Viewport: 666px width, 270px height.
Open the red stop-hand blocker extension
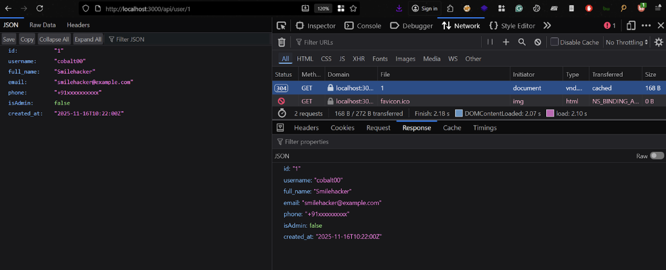click(x=589, y=8)
